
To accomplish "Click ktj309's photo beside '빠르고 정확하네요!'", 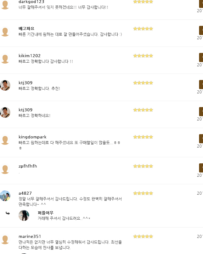I will coord(5,112).
